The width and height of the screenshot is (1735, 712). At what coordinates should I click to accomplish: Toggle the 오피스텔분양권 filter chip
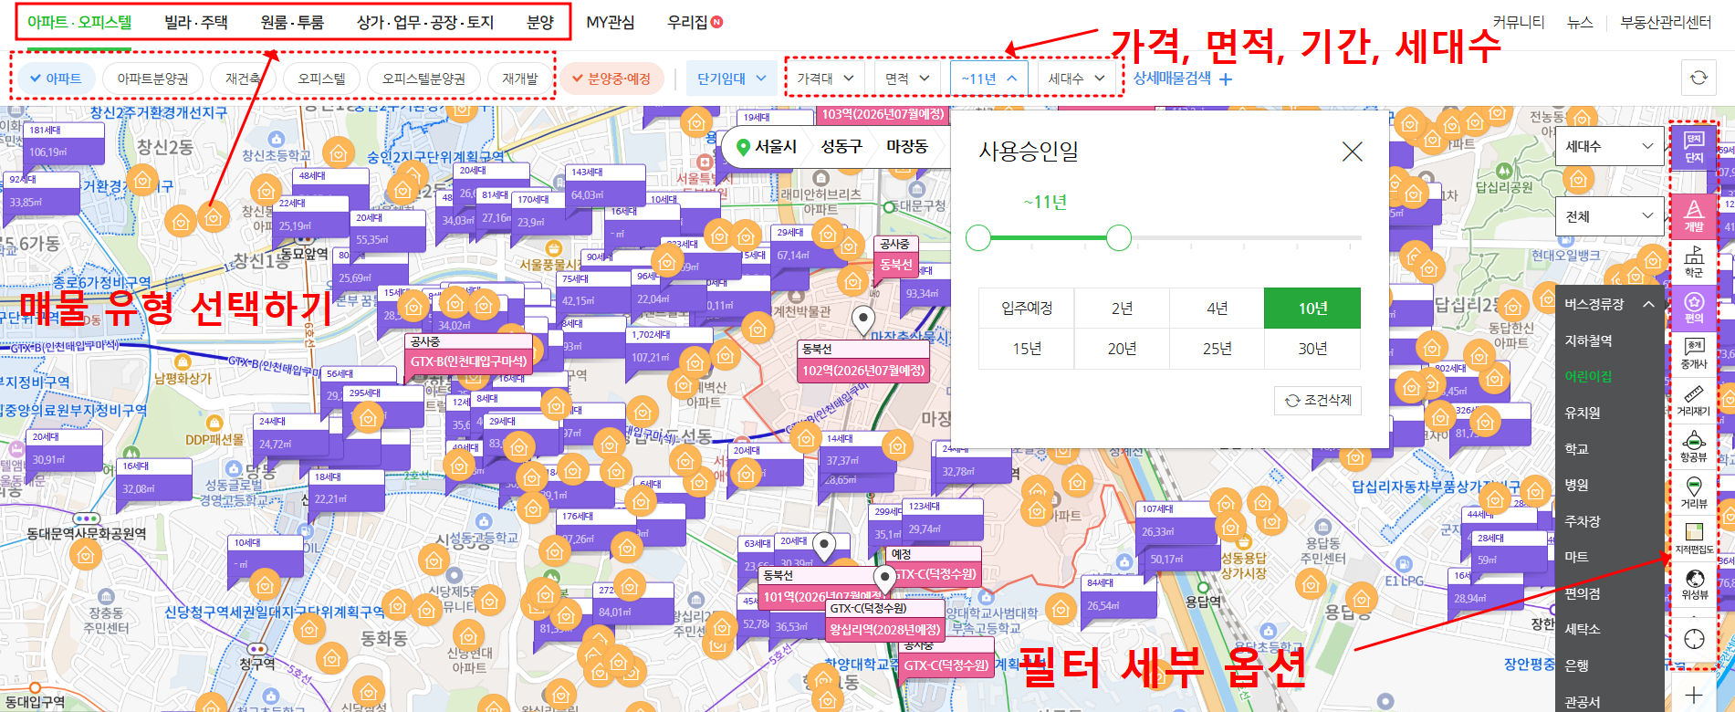tap(423, 79)
